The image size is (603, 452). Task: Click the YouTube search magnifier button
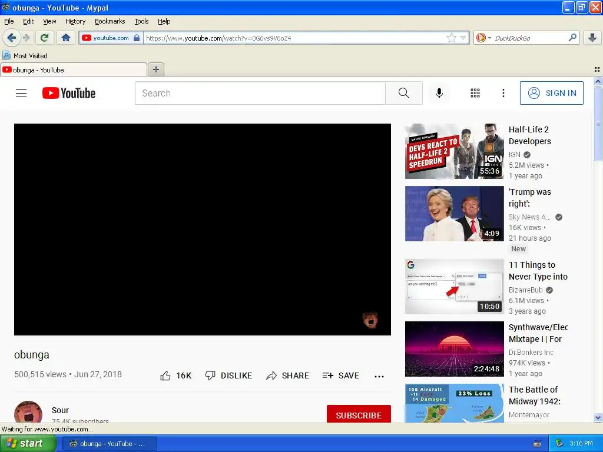point(404,93)
